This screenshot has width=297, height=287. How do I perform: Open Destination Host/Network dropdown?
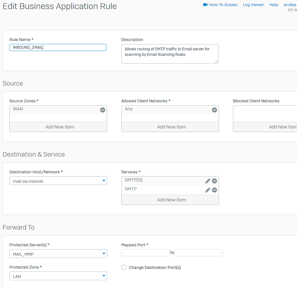(58, 181)
